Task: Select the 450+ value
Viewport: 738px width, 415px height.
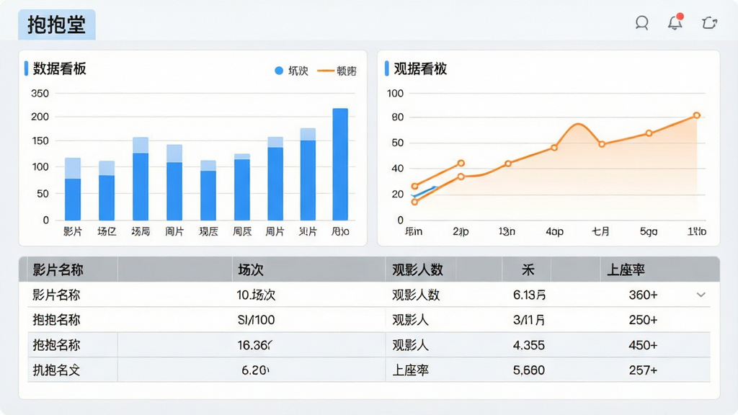Action: tap(643, 345)
